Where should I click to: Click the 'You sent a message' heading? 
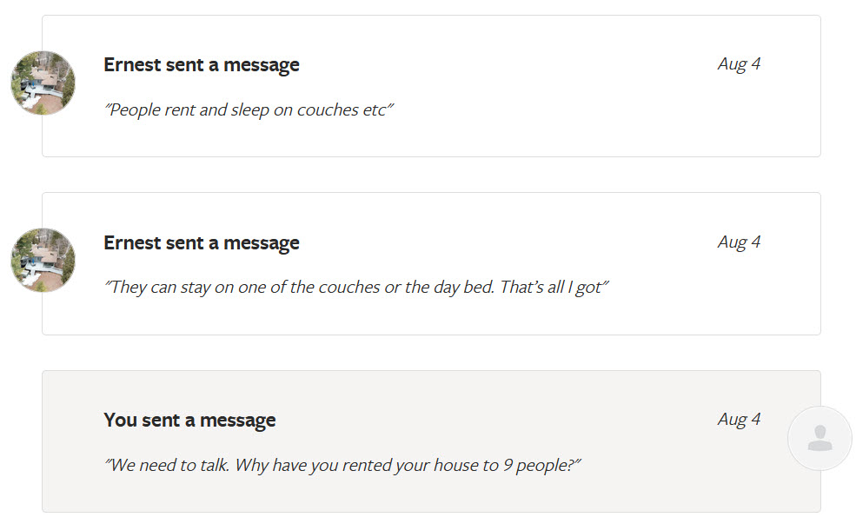189,421
